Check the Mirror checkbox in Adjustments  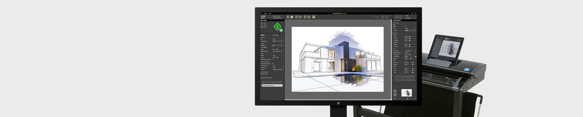(x=405, y=25)
